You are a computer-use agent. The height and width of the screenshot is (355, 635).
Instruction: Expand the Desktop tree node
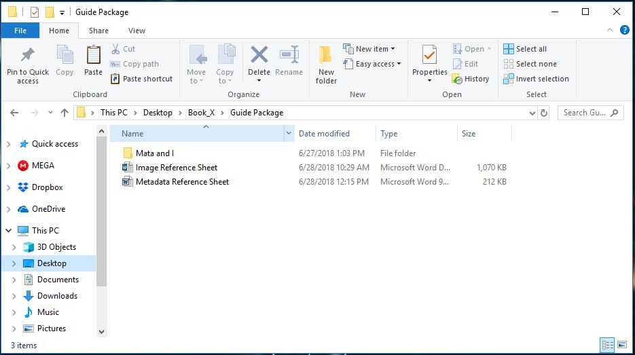(14, 263)
